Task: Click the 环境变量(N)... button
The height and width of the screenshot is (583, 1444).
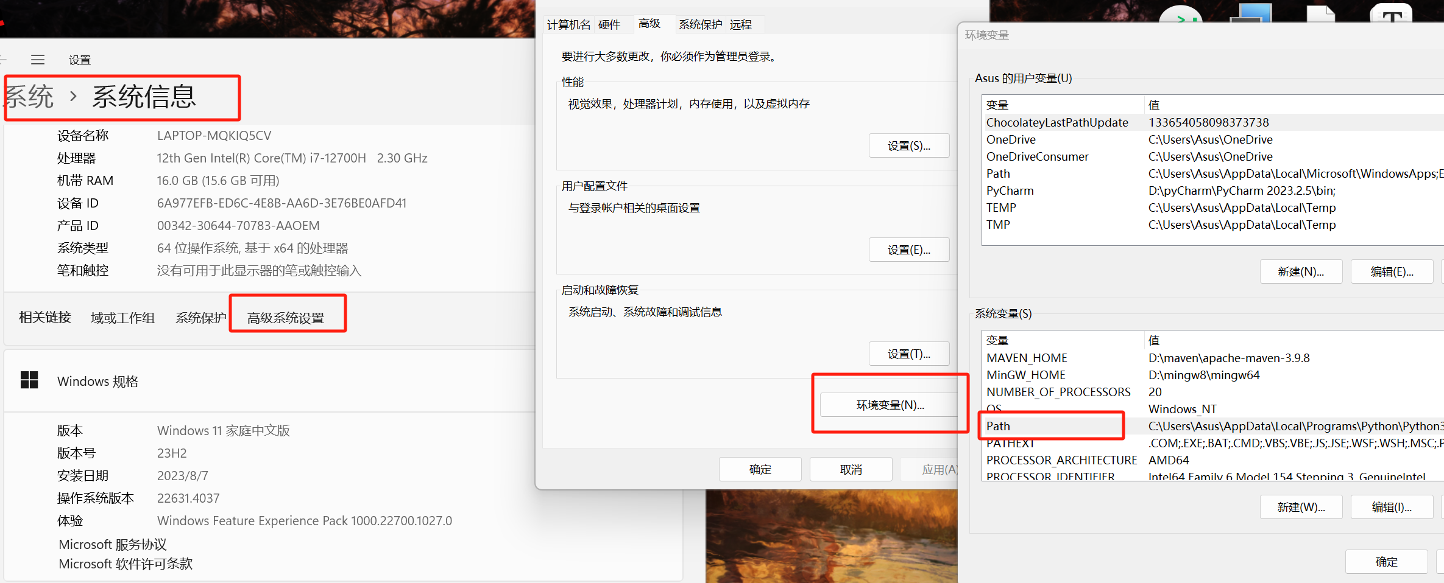Action: click(890, 405)
